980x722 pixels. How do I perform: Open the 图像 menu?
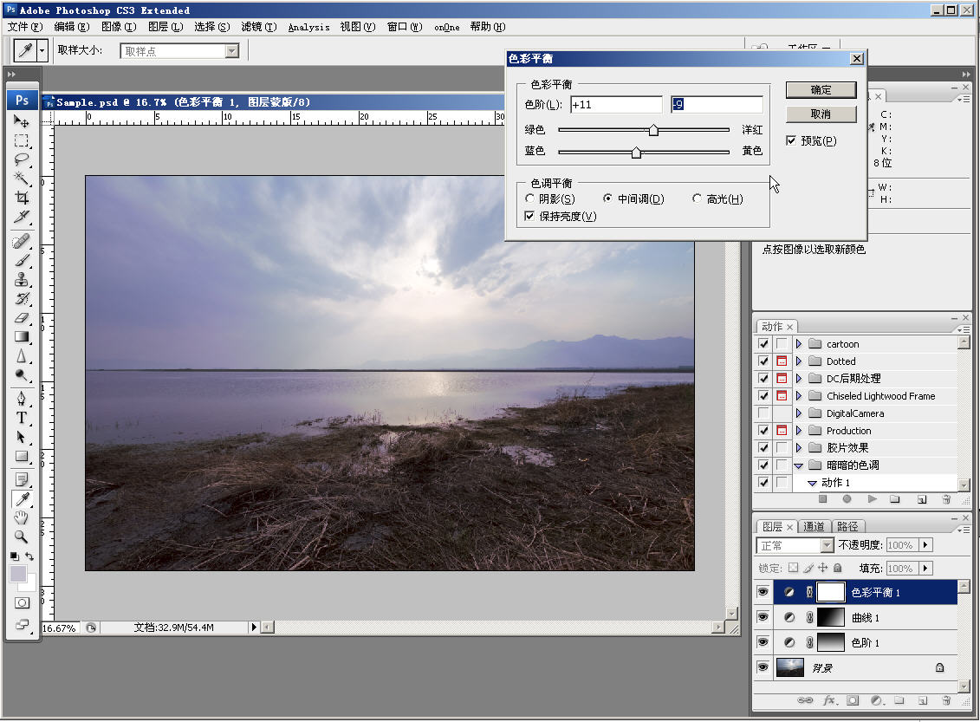(119, 27)
